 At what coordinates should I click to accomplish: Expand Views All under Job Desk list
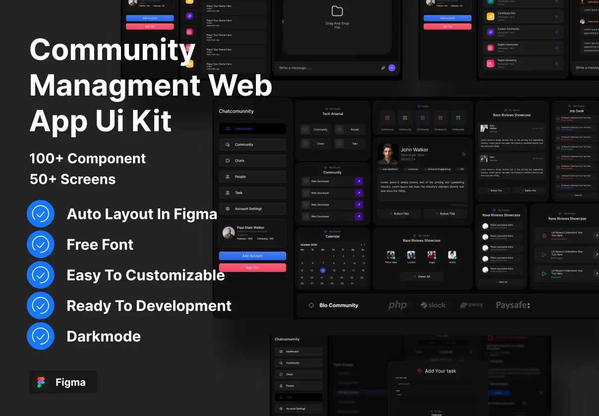(x=577, y=195)
